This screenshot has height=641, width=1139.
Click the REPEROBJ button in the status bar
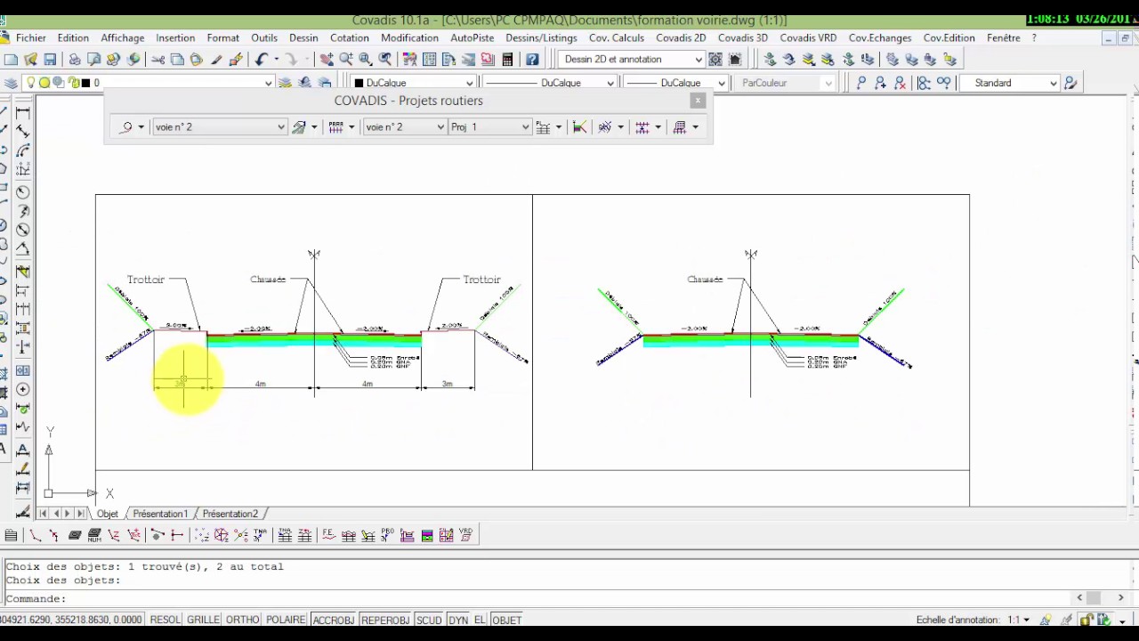tap(385, 620)
